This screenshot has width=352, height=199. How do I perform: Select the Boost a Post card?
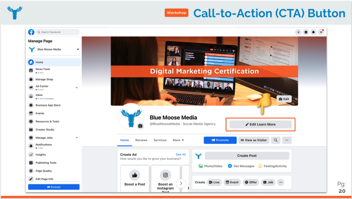pos(135,179)
